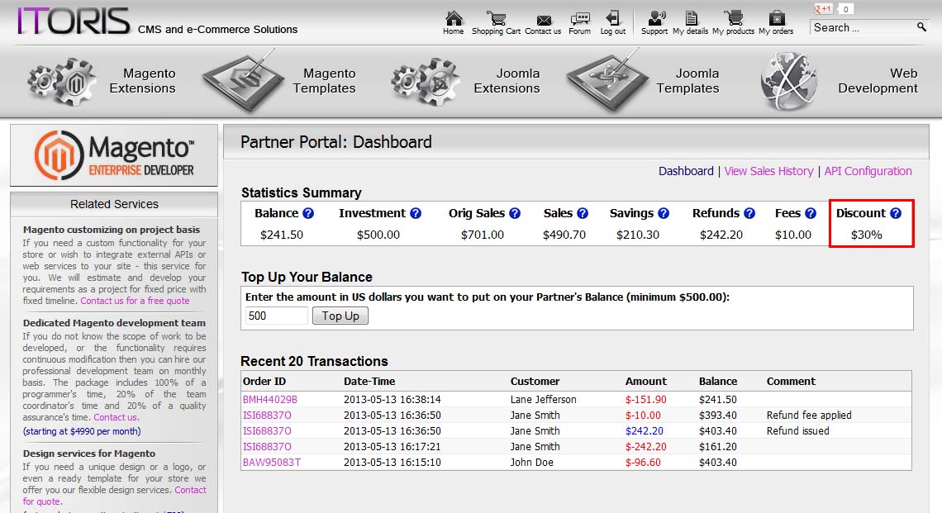Click the Related Services header

pos(114,204)
